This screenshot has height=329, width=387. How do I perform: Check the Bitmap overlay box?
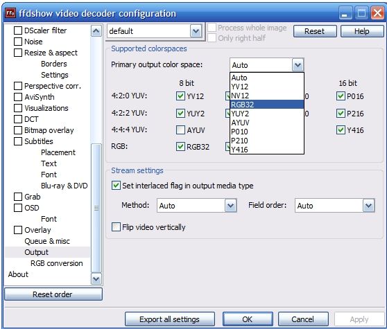pyautogui.click(x=18, y=130)
